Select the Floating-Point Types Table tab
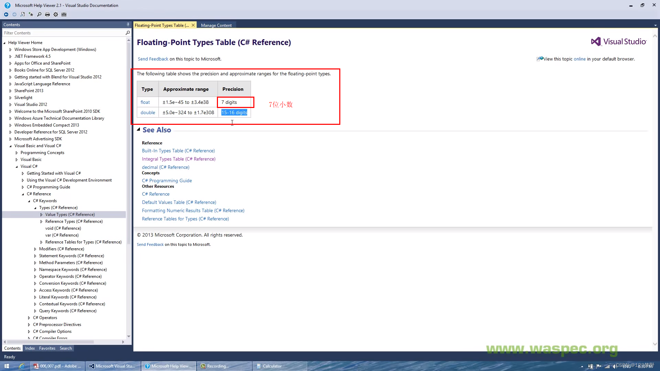Screen dimensions: 660x371 [162, 25]
